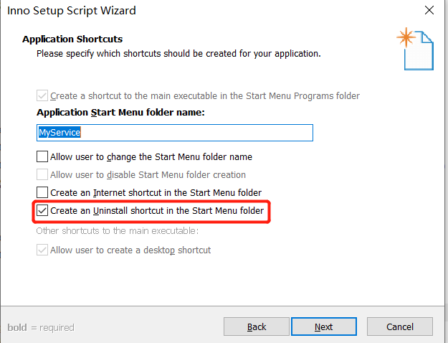Click the 'Please specify which shortcuts' description
Screen dimensions: 448x343
tap(178, 53)
